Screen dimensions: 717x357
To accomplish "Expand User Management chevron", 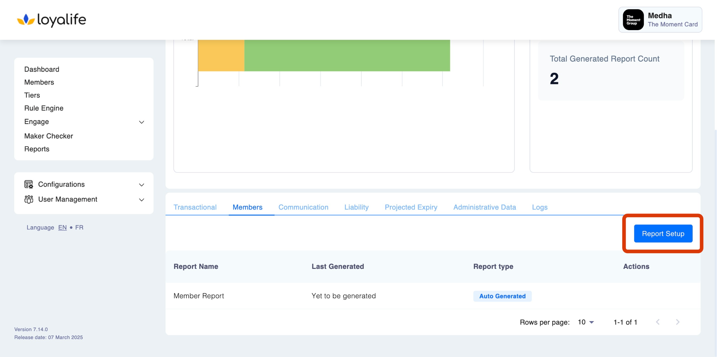I will coord(141,200).
